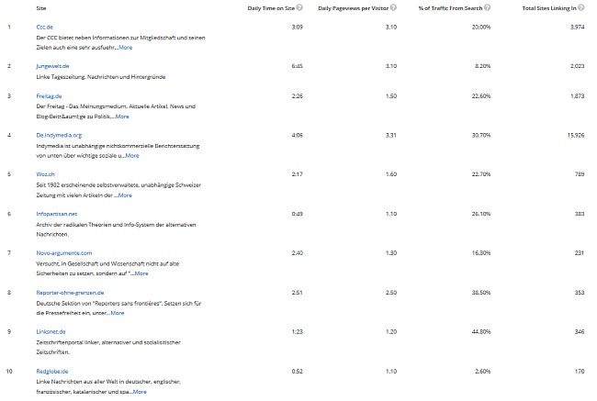This screenshot has width=597, height=401.
Task: Expand the Woz.ch description with More
Action: pyautogui.click(x=123, y=195)
